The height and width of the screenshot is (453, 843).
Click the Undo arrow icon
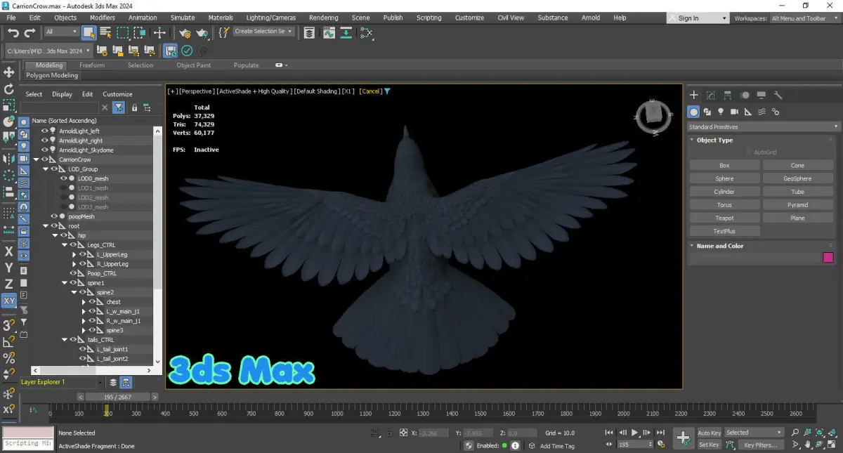[x=13, y=32]
